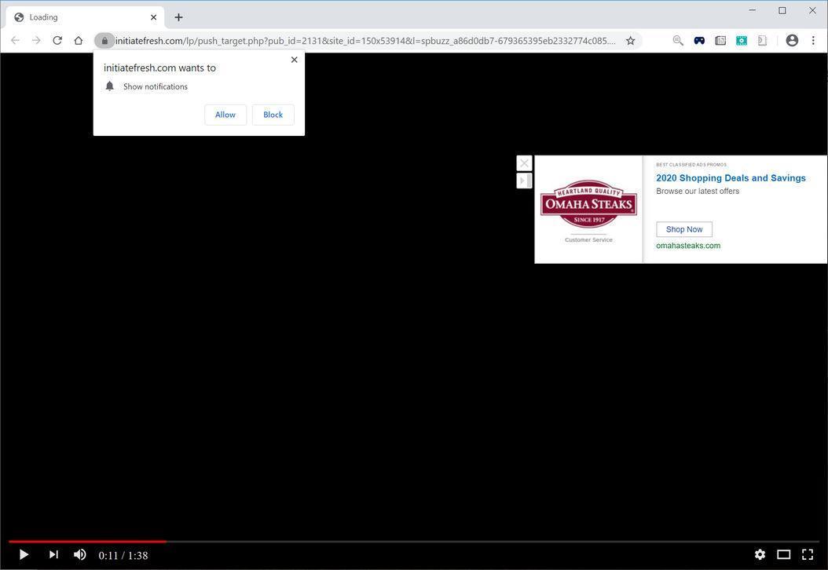
Task: Click the 0:11 / 1:38 time display
Action: pos(123,555)
